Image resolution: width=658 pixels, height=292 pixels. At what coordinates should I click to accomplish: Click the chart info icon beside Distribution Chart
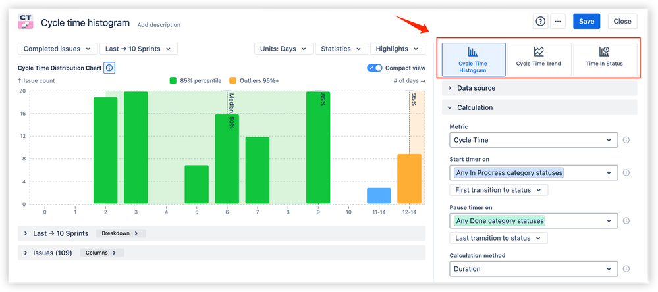[x=109, y=68]
